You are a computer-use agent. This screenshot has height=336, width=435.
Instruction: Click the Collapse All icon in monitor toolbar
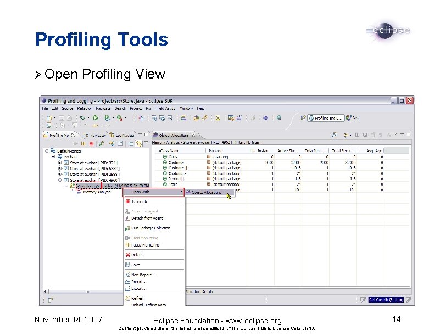tap(131, 144)
